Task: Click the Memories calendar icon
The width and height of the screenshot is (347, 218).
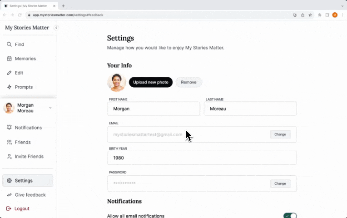Action: click(x=9, y=59)
